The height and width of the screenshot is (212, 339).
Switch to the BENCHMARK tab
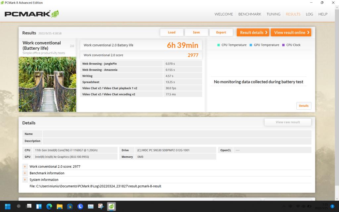pos(250,14)
